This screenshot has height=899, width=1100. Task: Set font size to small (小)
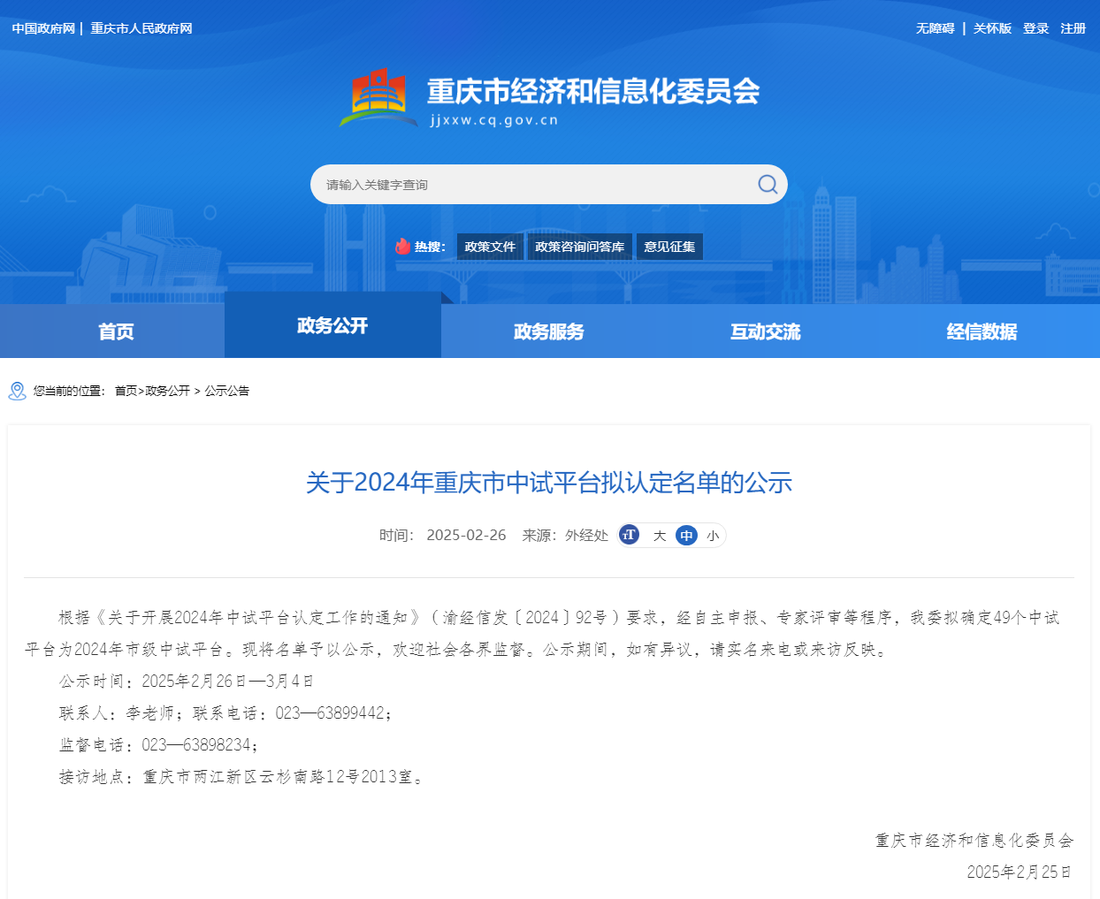pos(713,536)
